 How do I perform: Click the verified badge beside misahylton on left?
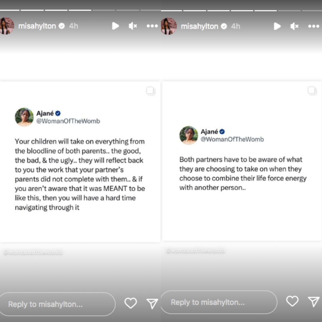pos(62,26)
